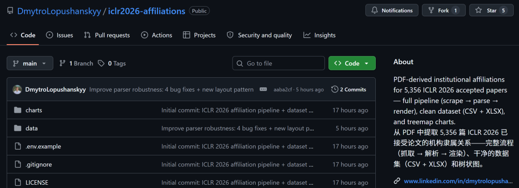Screen dimensions: 519x188
Task: Open .env.example row Initial commit message
Action: (x=237, y=146)
